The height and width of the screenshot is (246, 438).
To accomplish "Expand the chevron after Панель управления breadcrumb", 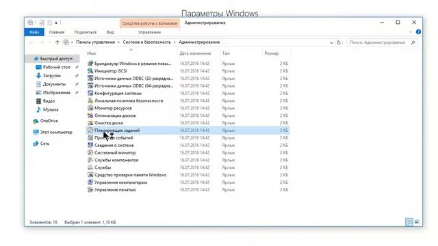I will pos(118,42).
